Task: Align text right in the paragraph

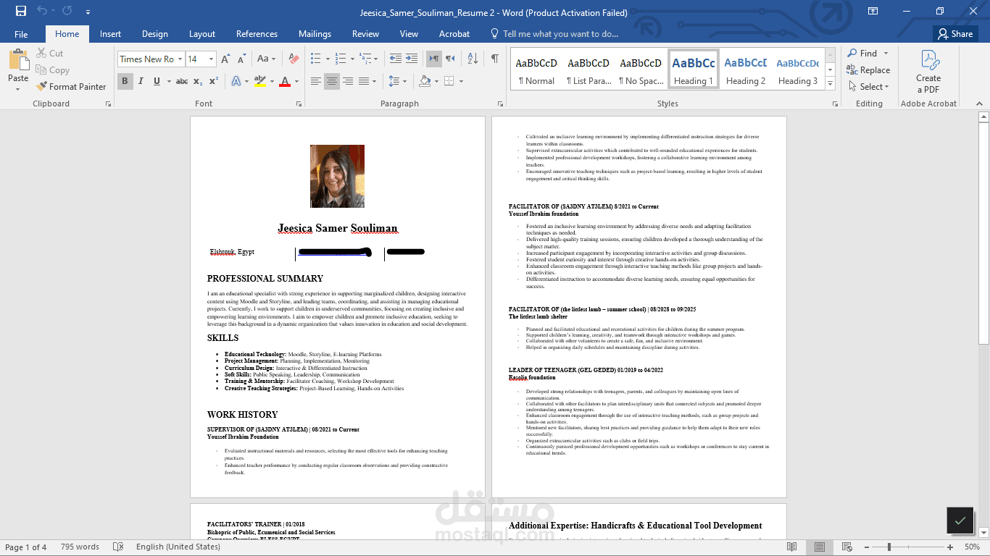Action: [x=348, y=81]
